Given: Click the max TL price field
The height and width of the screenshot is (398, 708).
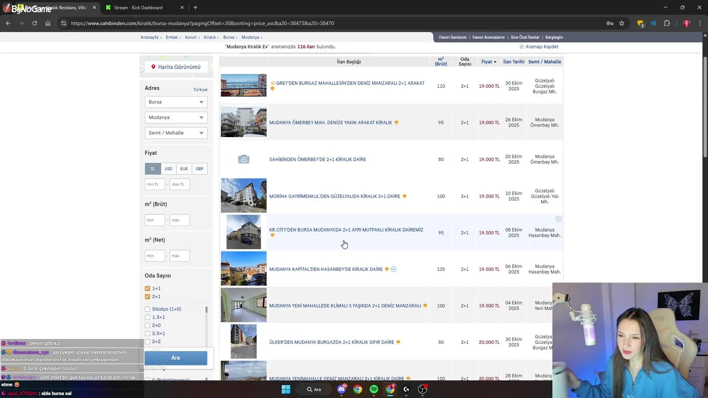Looking at the screenshot, I should [180, 184].
